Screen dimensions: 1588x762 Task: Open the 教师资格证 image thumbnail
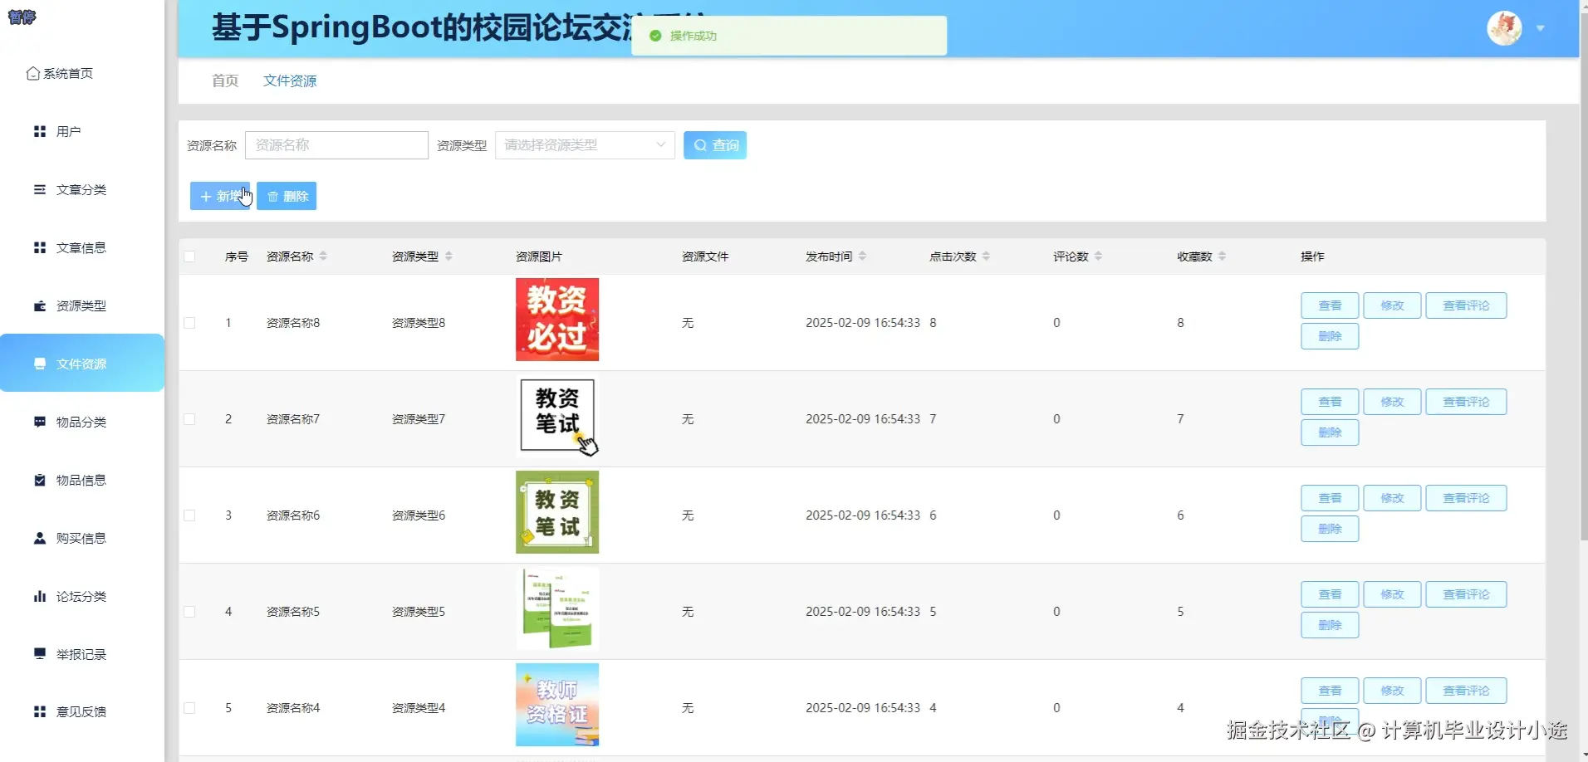pyautogui.click(x=557, y=705)
